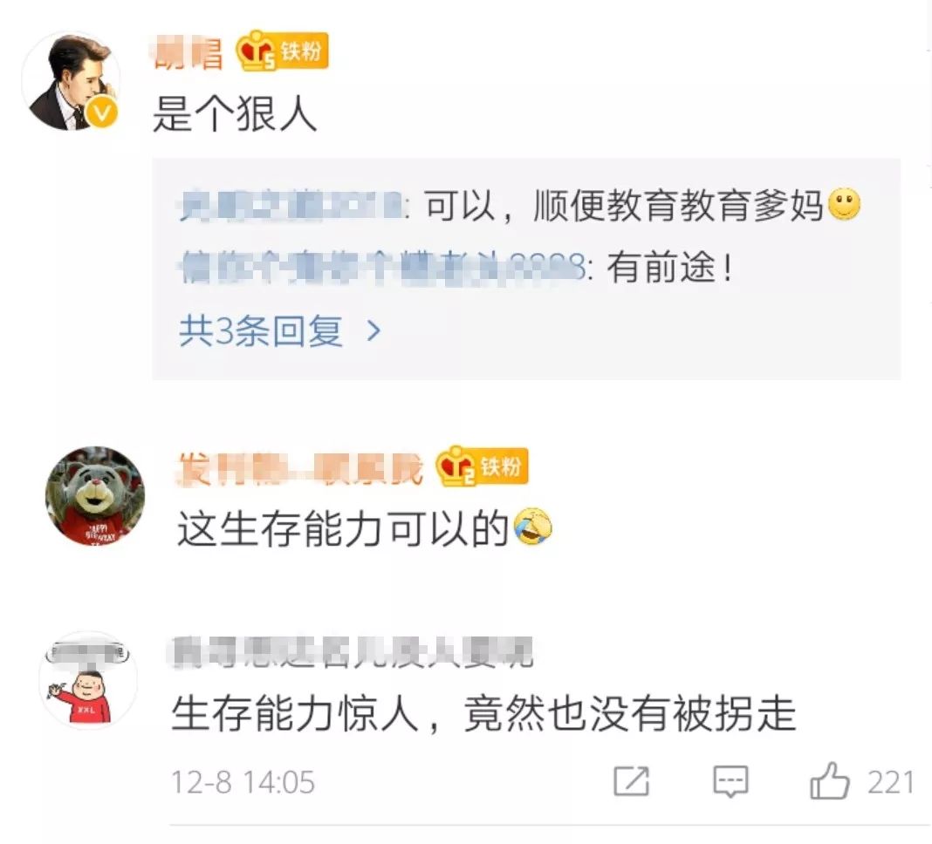932x844 pixels.
Task: Click blurred username before 可以，顺便教育教育爹妈
Action: 291,206
